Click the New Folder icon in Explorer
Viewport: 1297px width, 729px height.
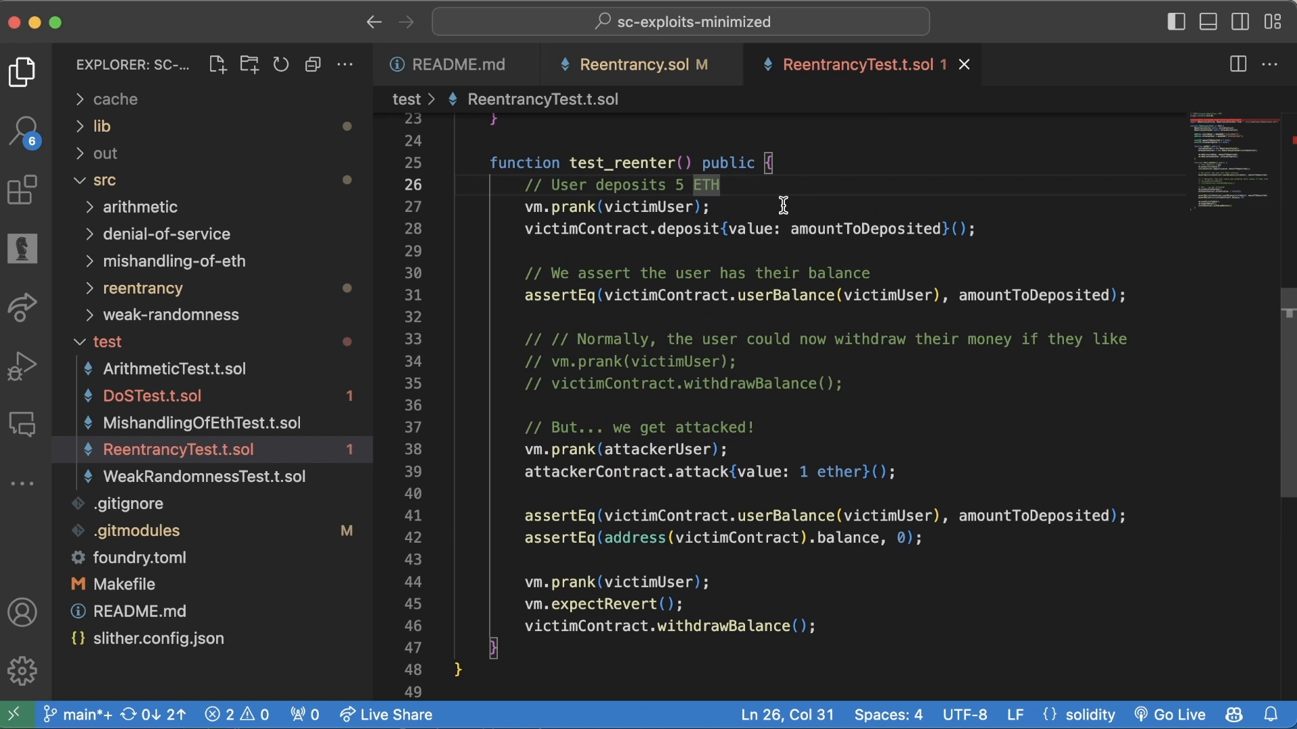pyautogui.click(x=249, y=64)
